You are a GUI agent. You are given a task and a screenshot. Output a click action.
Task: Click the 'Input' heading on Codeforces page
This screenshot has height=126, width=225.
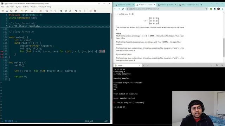[118, 34]
